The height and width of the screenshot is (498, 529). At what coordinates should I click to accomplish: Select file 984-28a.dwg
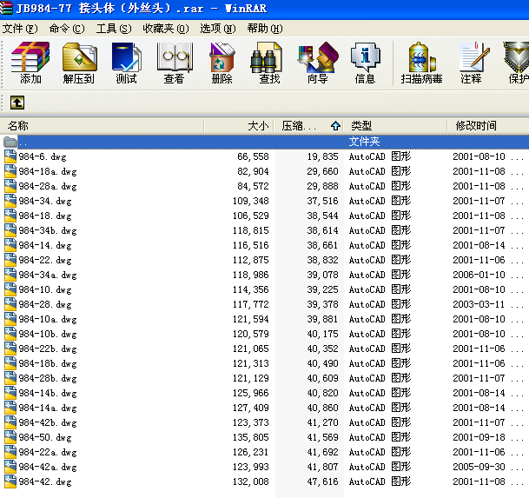pyautogui.click(x=48, y=186)
